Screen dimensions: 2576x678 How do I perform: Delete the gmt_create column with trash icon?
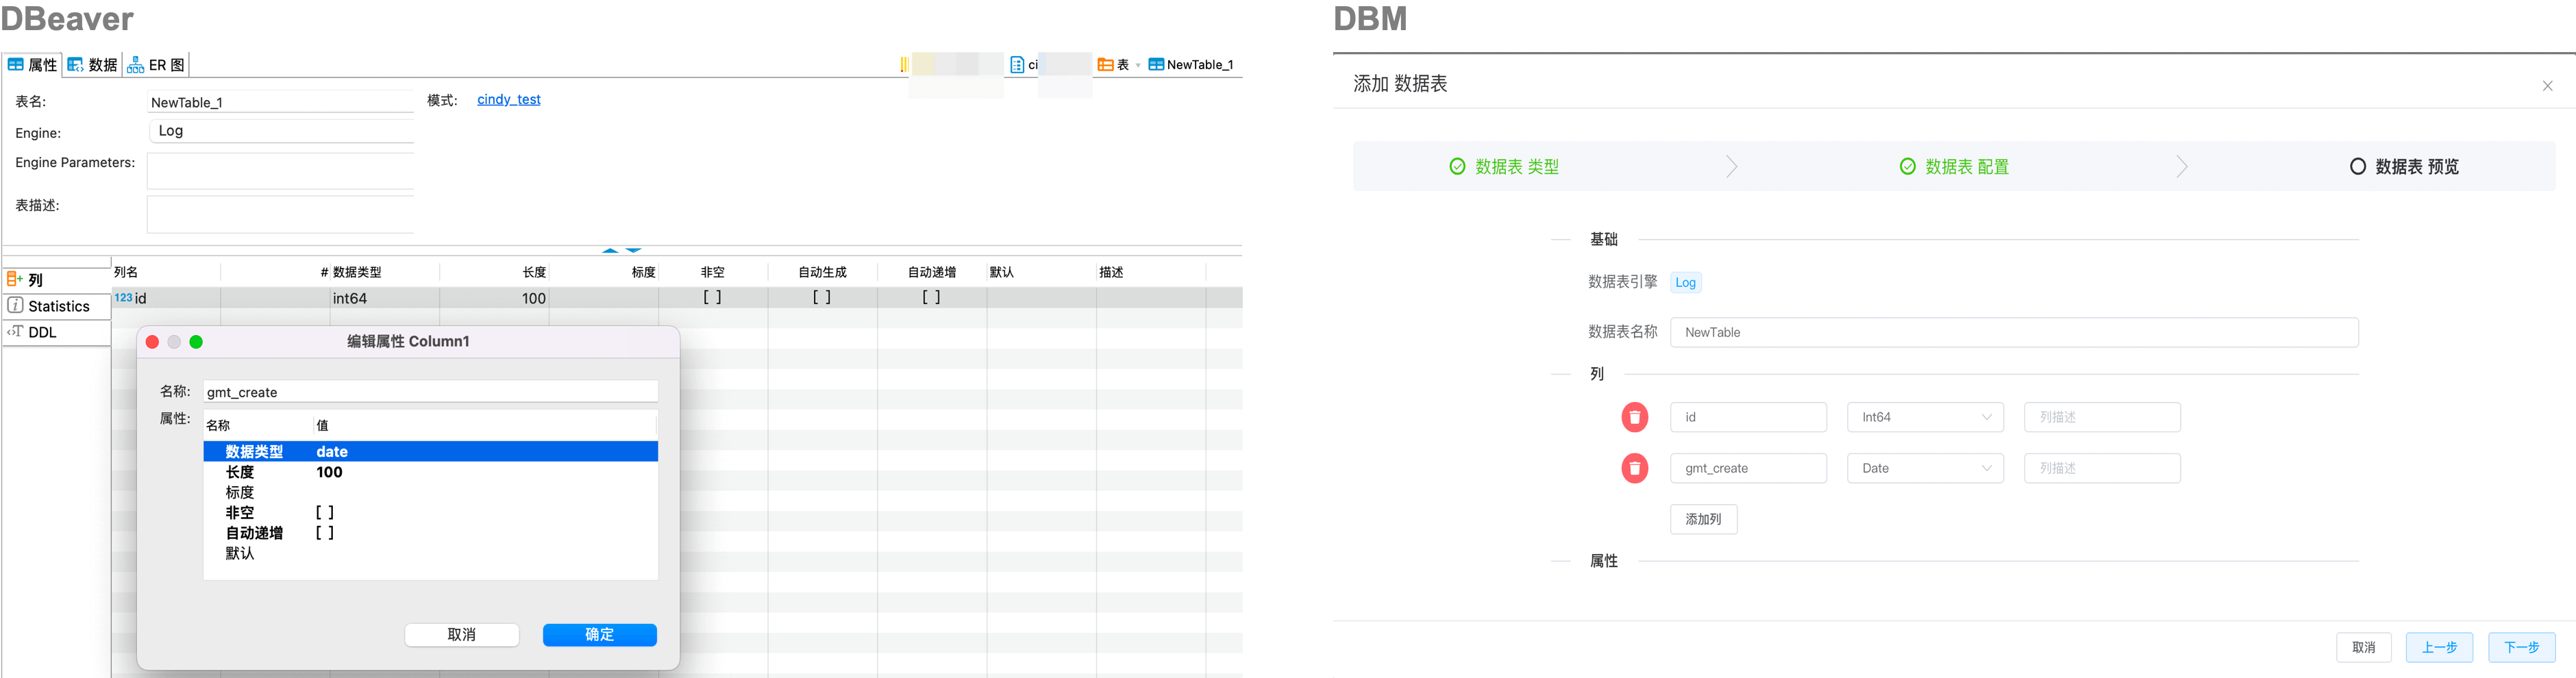coord(1636,467)
